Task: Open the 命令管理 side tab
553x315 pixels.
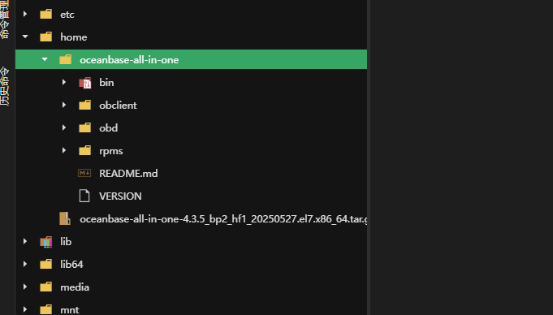Action: click(x=4, y=19)
